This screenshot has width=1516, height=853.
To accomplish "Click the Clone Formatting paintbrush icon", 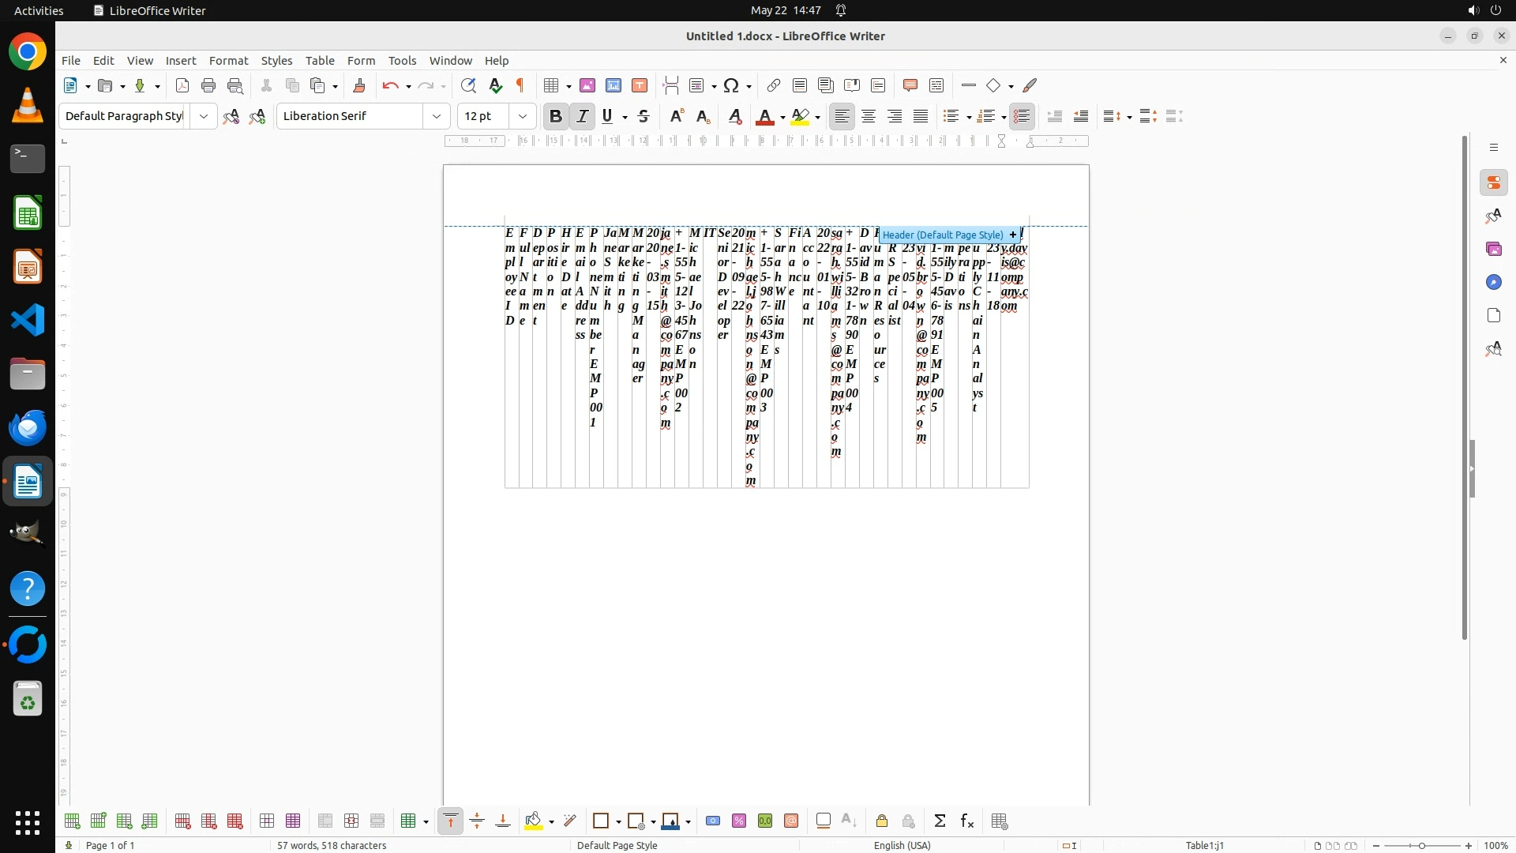I will (x=359, y=85).
